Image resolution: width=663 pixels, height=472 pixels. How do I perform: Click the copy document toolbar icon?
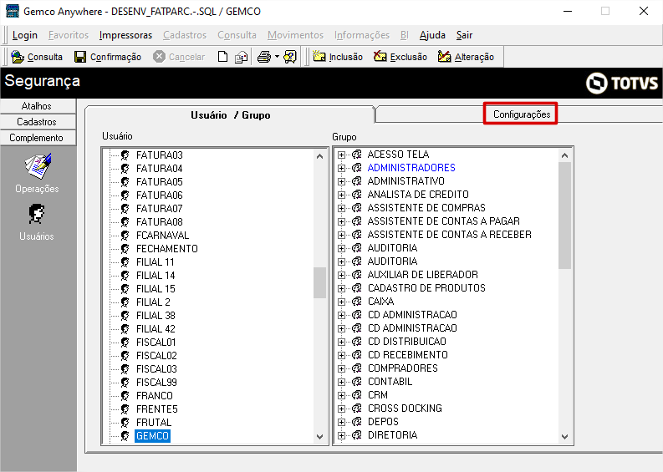242,57
